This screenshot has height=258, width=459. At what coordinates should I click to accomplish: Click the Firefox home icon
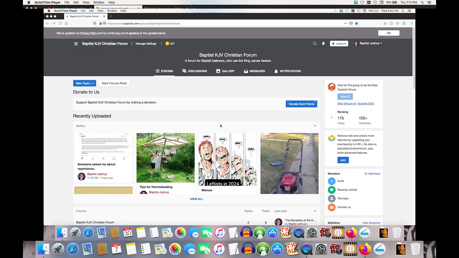pos(66,23)
